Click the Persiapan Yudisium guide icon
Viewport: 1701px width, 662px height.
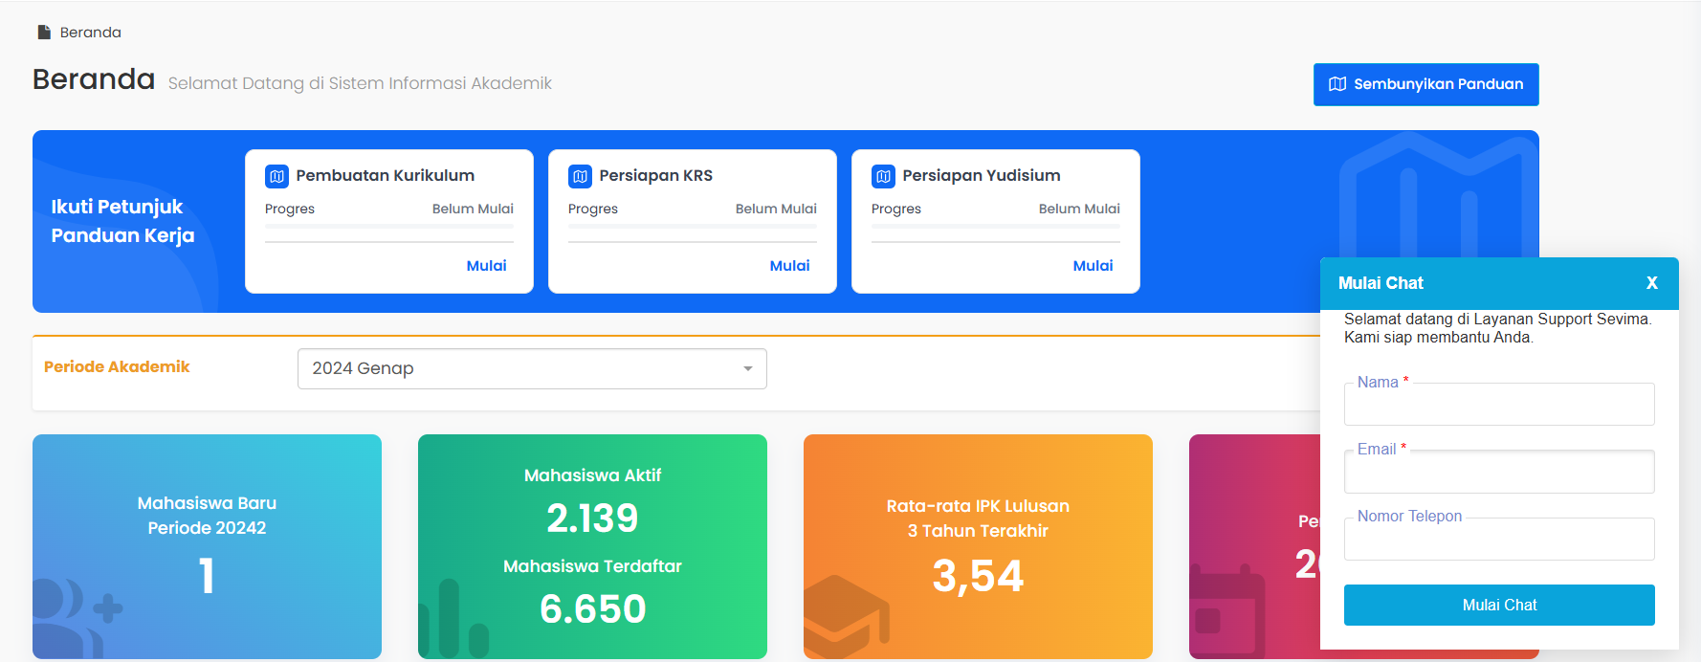(883, 176)
